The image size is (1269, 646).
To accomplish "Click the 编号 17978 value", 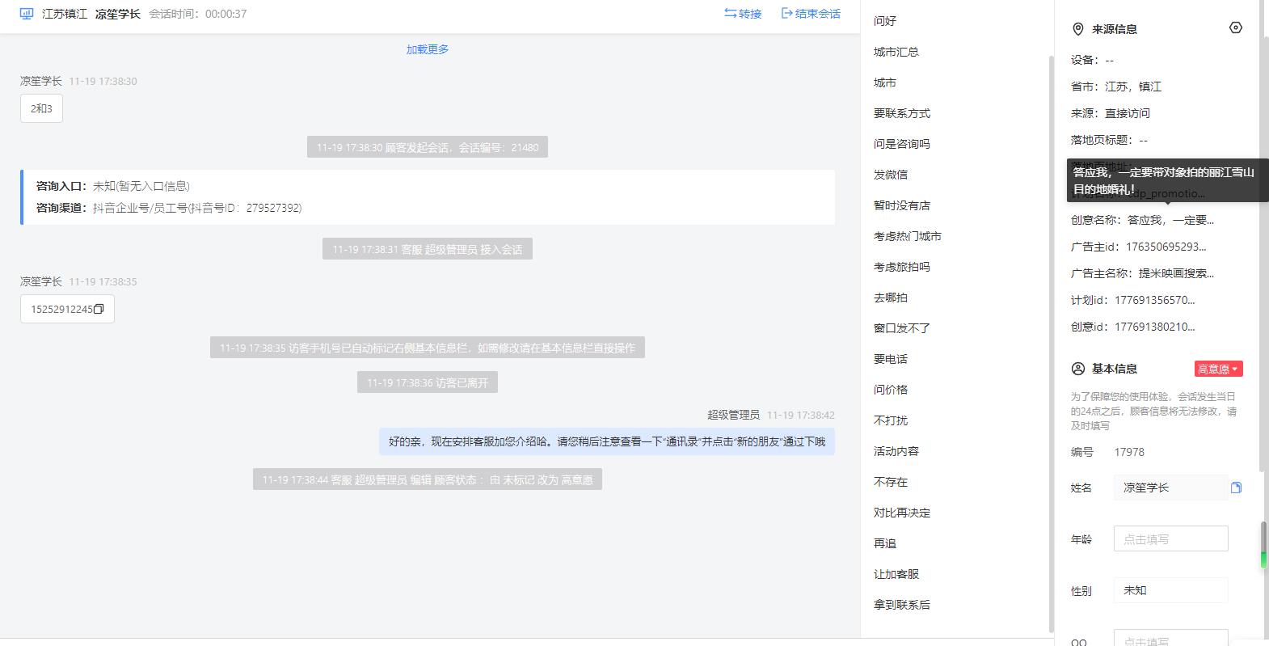I will pos(1129,452).
